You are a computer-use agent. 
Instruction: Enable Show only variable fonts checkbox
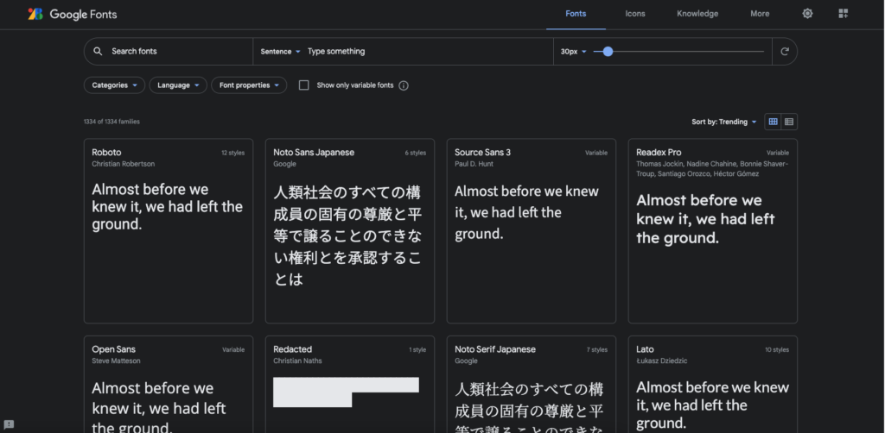click(303, 85)
